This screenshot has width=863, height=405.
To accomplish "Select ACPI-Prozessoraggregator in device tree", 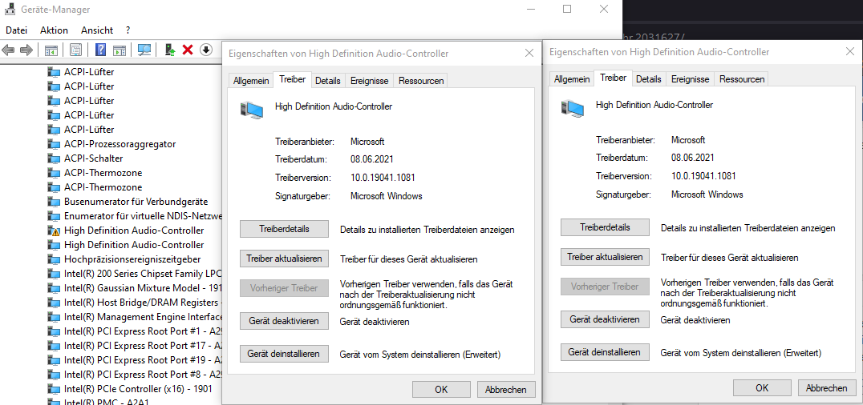I will pos(120,144).
